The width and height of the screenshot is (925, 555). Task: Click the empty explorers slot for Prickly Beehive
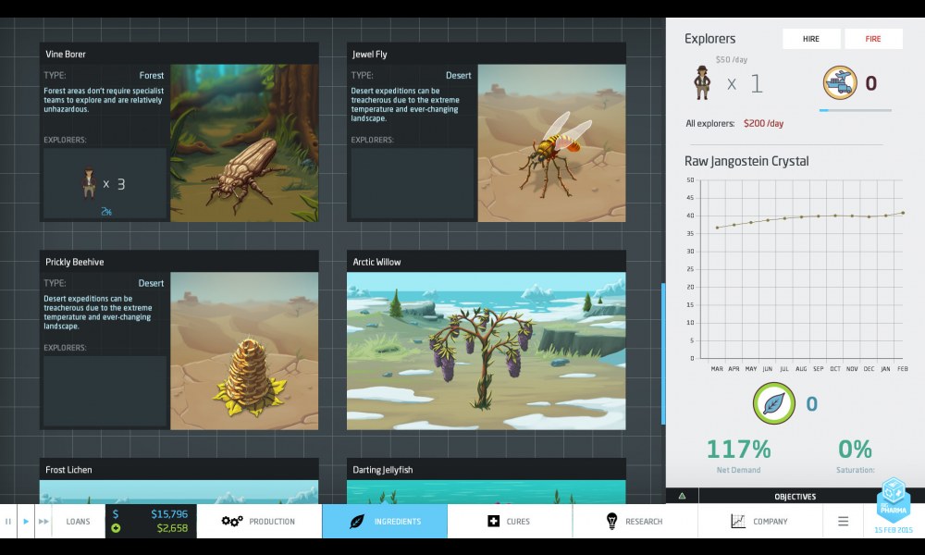105,391
